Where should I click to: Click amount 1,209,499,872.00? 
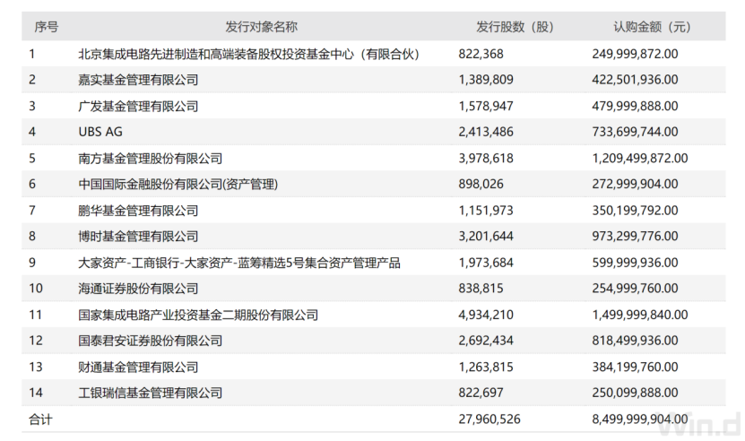click(640, 158)
